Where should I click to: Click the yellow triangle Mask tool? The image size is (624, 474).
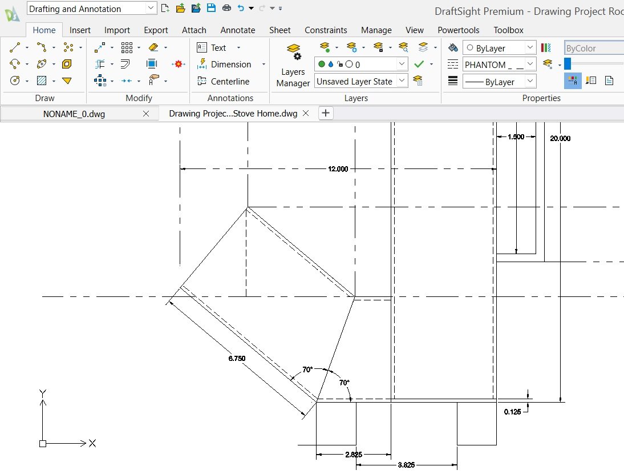[x=67, y=81]
